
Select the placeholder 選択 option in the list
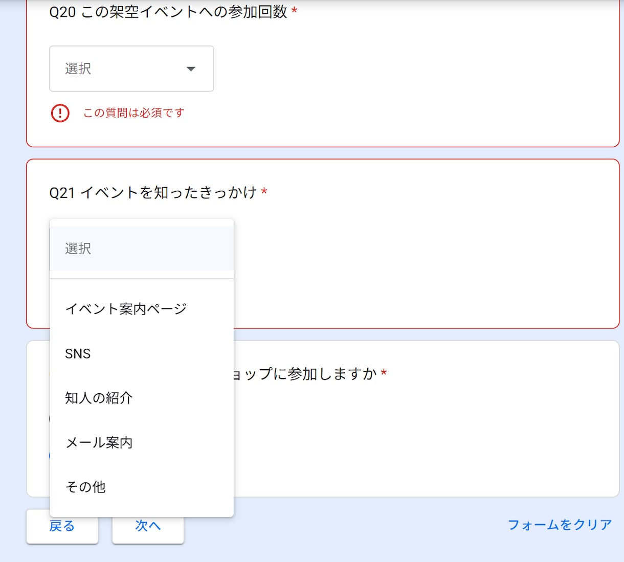[x=142, y=249]
